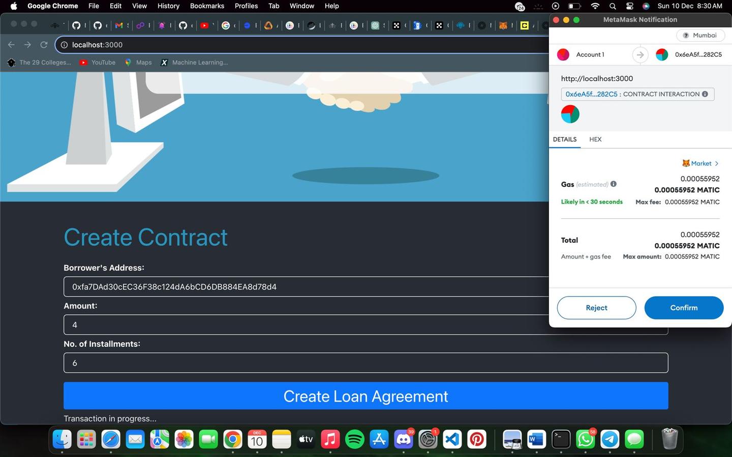The width and height of the screenshot is (732, 457).
Task: Launch FaceTime from the Dock
Action: 208,439
